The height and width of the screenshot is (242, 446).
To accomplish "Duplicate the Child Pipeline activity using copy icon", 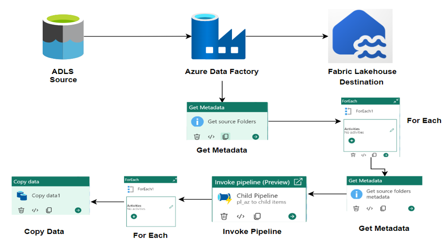I will 257,216.
